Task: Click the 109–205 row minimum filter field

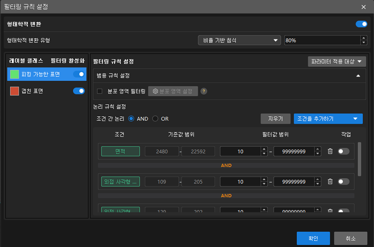Action: pos(240,181)
